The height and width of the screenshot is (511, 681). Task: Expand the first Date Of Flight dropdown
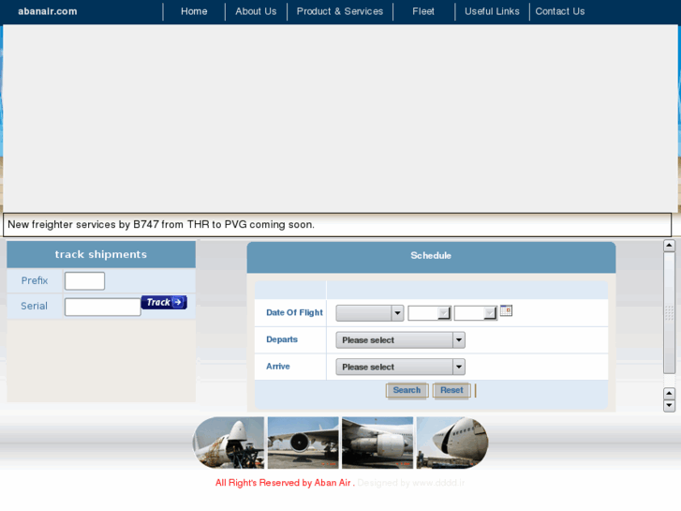[x=370, y=313]
